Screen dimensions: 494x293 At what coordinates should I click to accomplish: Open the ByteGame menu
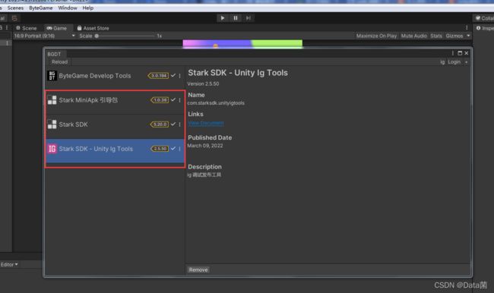point(40,8)
